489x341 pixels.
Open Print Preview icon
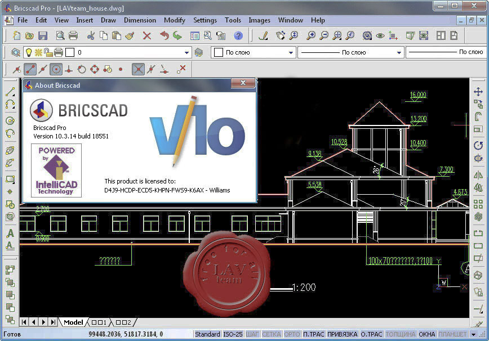point(60,36)
